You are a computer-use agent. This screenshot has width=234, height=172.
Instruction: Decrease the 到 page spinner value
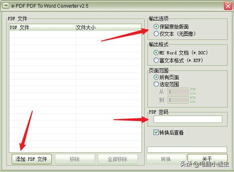193,102
